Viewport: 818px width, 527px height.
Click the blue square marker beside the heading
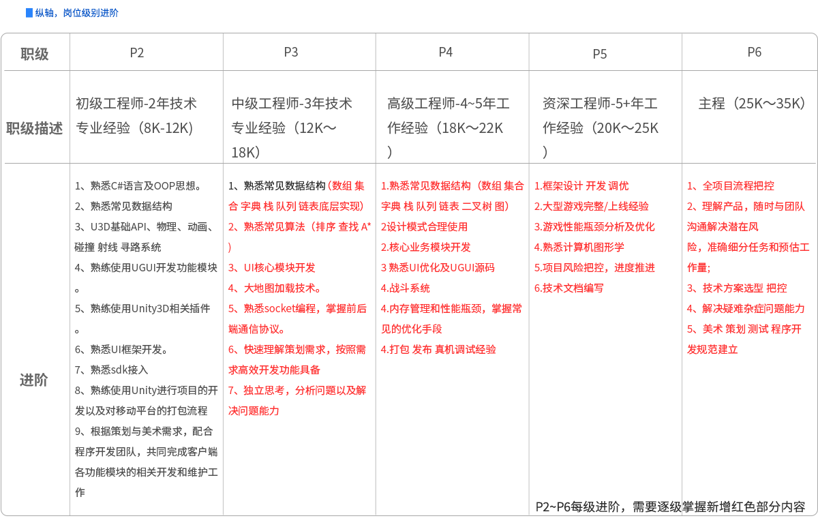point(29,13)
